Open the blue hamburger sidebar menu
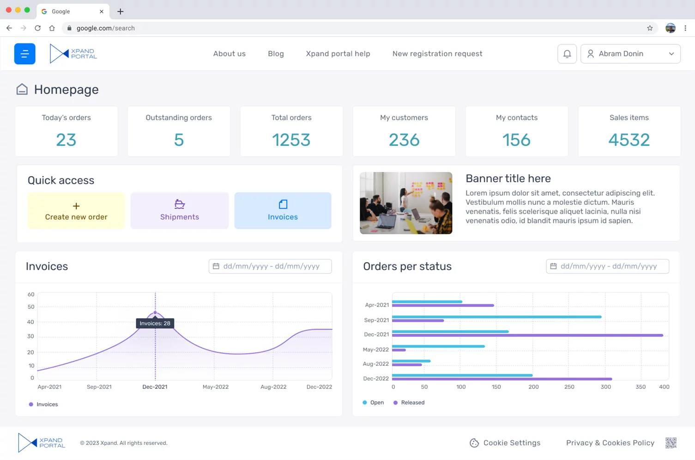 [x=24, y=54]
